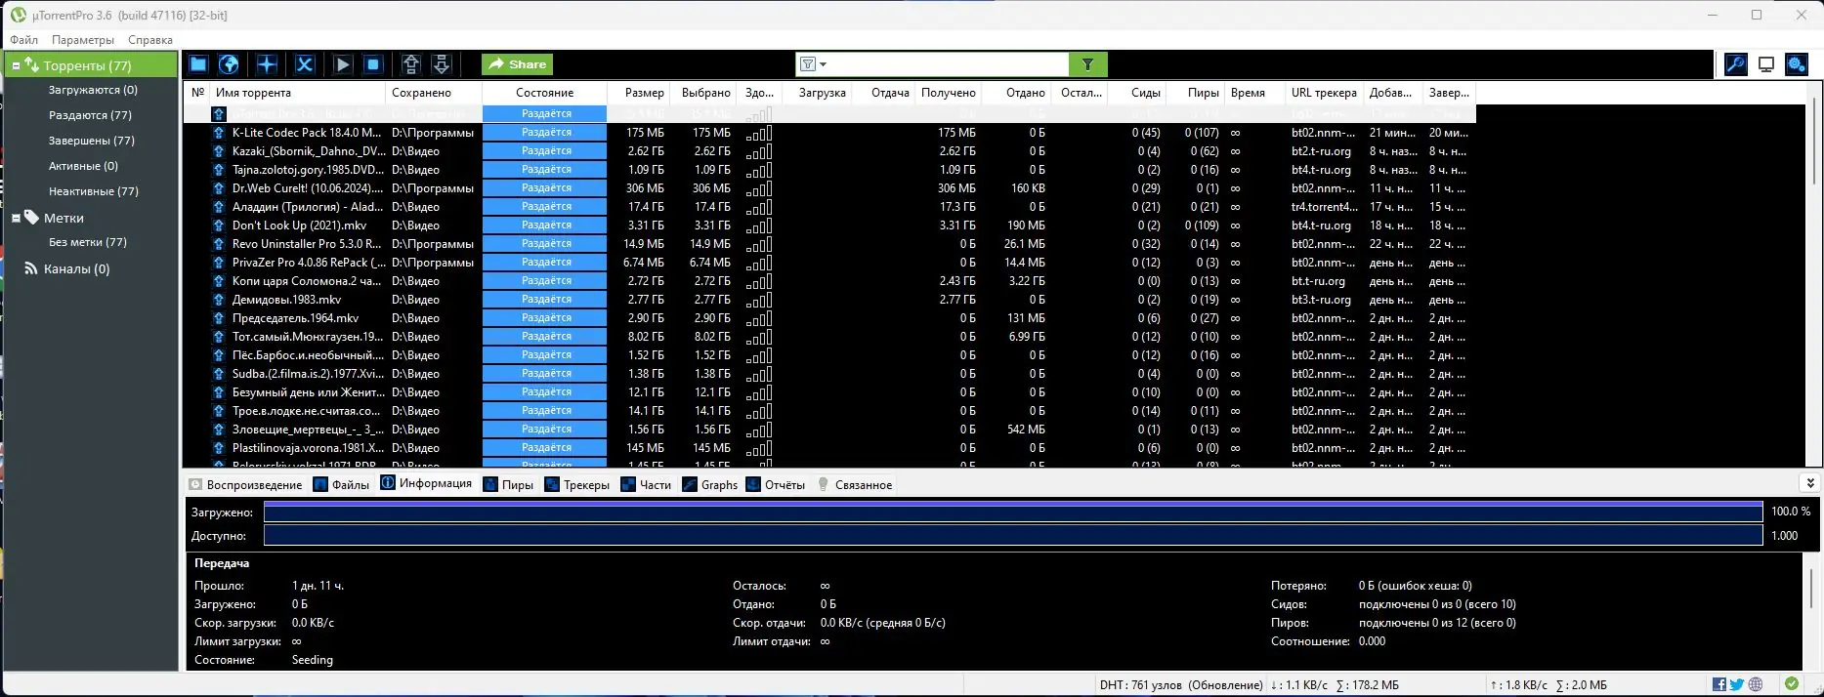Viewport: 1824px width, 697px height.
Task: Select Председатель.1964.mkv torrent row
Action: click(828, 318)
